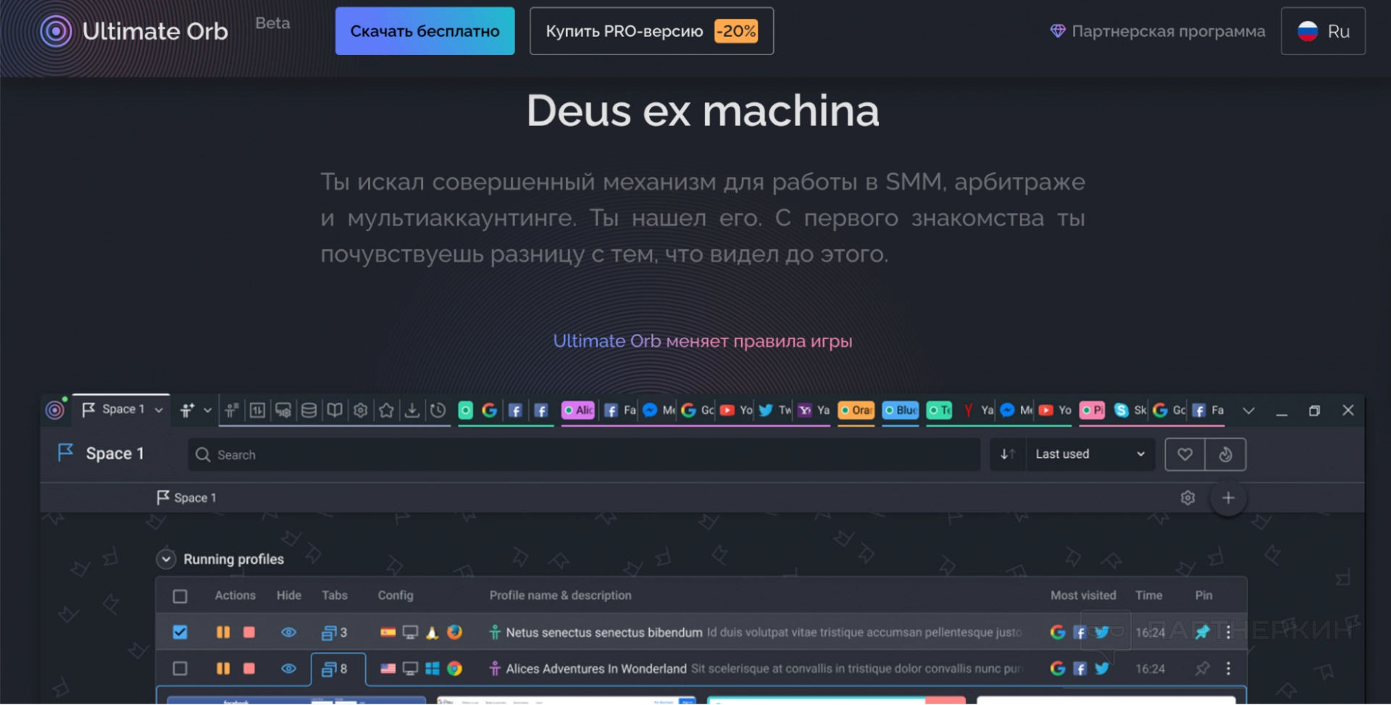1391x705 pixels.
Task: Pin the Alices Adventures profile
Action: [1203, 669]
